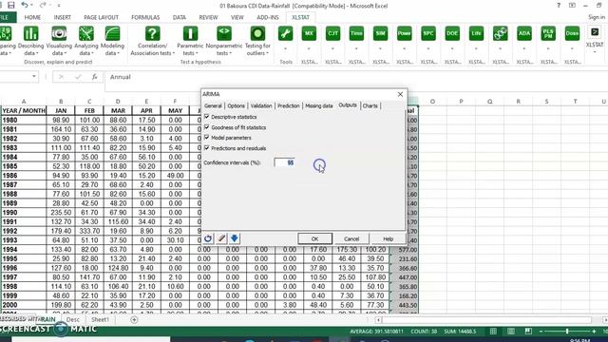Screen dimensions: 608x342
Task: Switch to the Prediction tab in ARIMA
Action: [x=289, y=105]
